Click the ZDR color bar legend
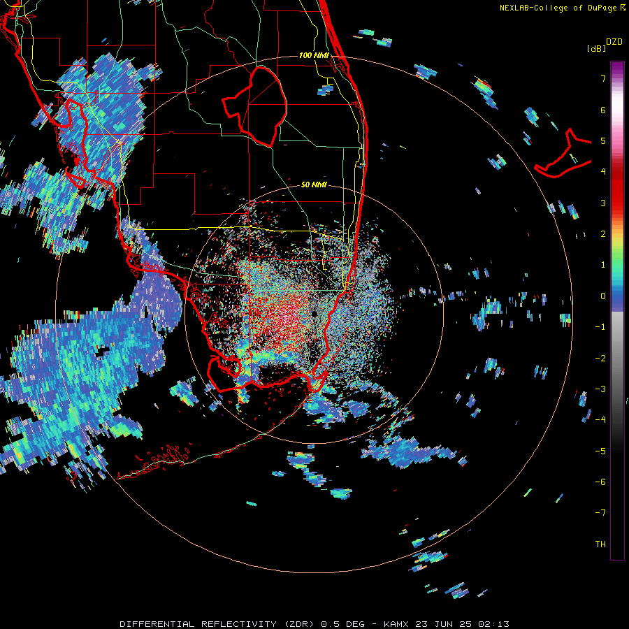629x629 pixels. point(617,310)
